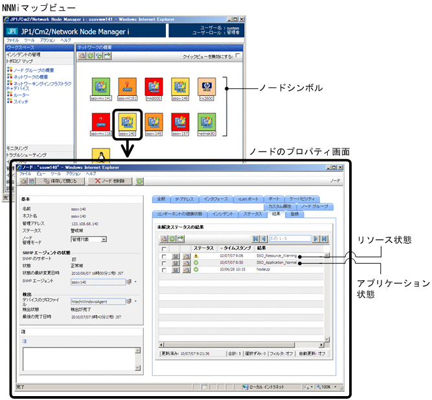Viewport: 432px width, 400px height.
Task: Open the ルーター link
Action: click(21, 95)
